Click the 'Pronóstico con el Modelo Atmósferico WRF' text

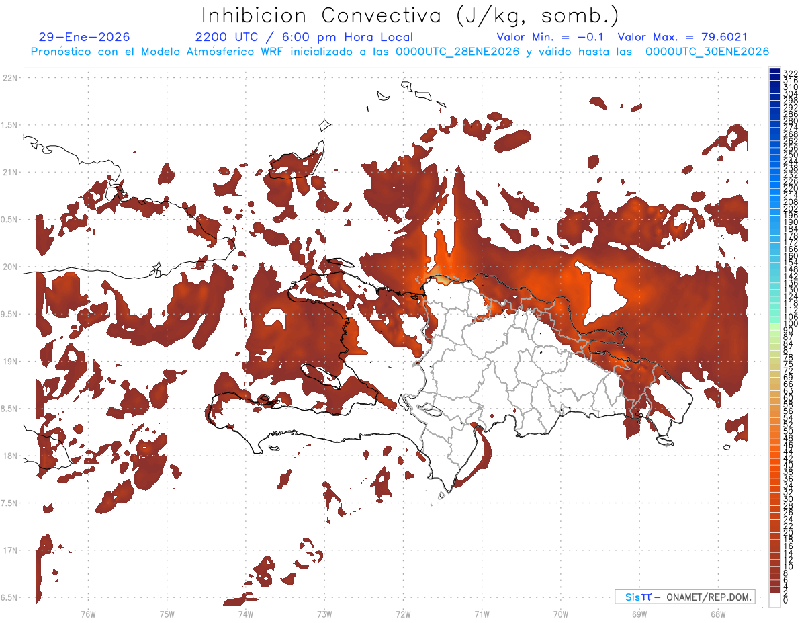pyautogui.click(x=159, y=52)
